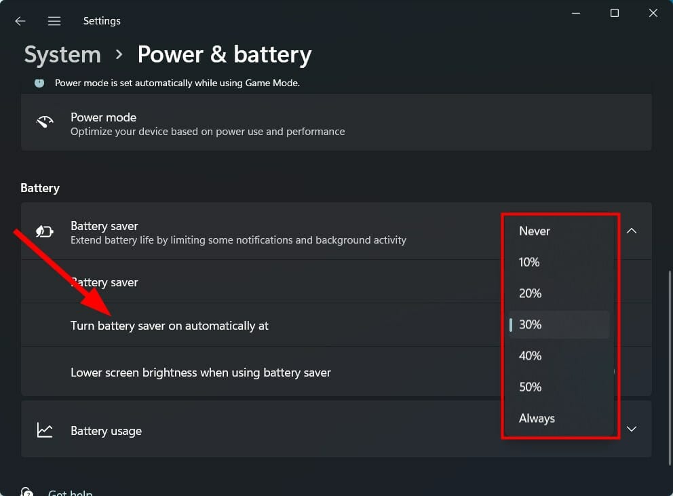
Task: Select Always from the open list
Action: [x=537, y=418]
